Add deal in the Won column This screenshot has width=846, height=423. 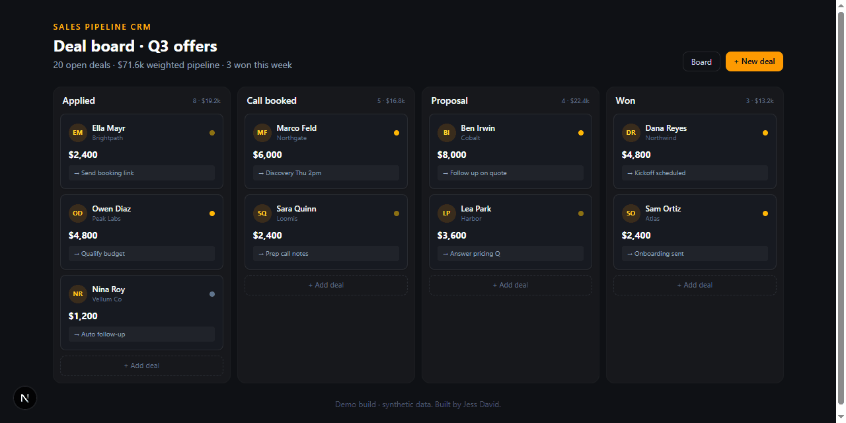click(x=695, y=285)
